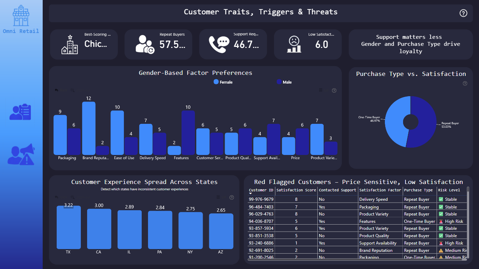Click zoom magnifier on Customer Experience Spread chart
The width and height of the screenshot is (479, 269).
click(73, 197)
